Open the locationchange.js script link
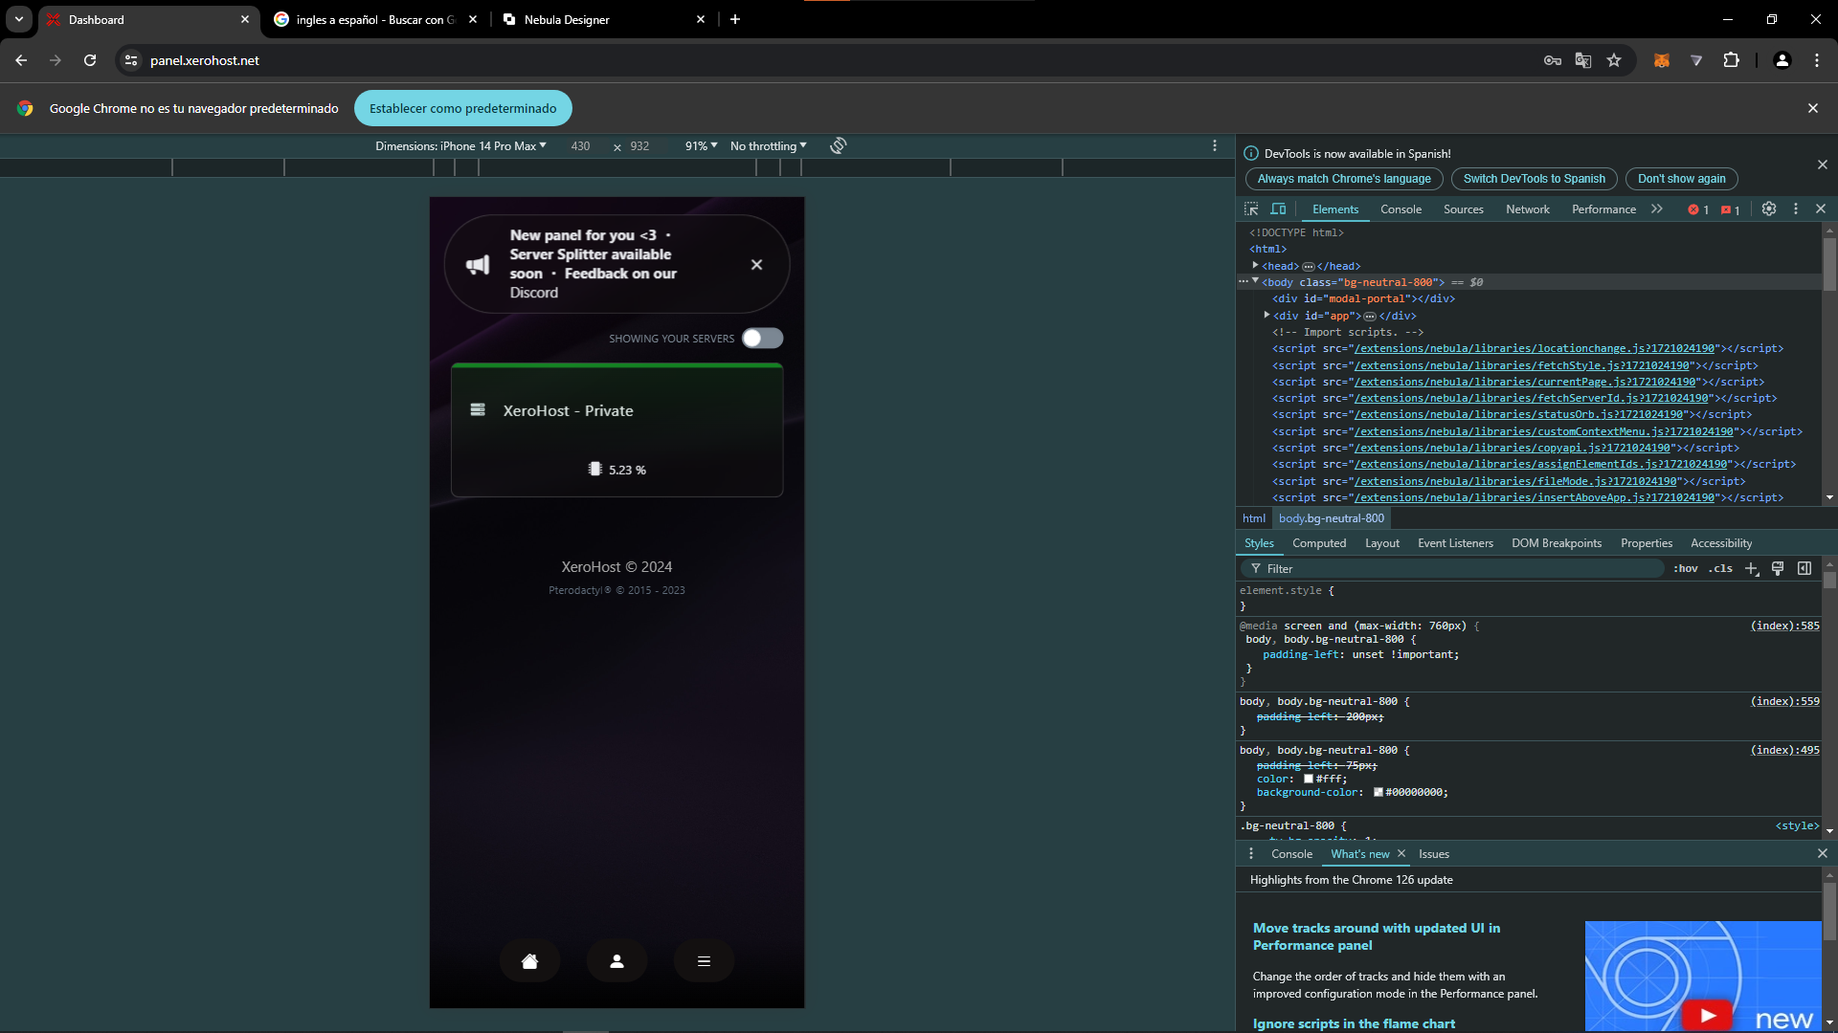 (1535, 348)
